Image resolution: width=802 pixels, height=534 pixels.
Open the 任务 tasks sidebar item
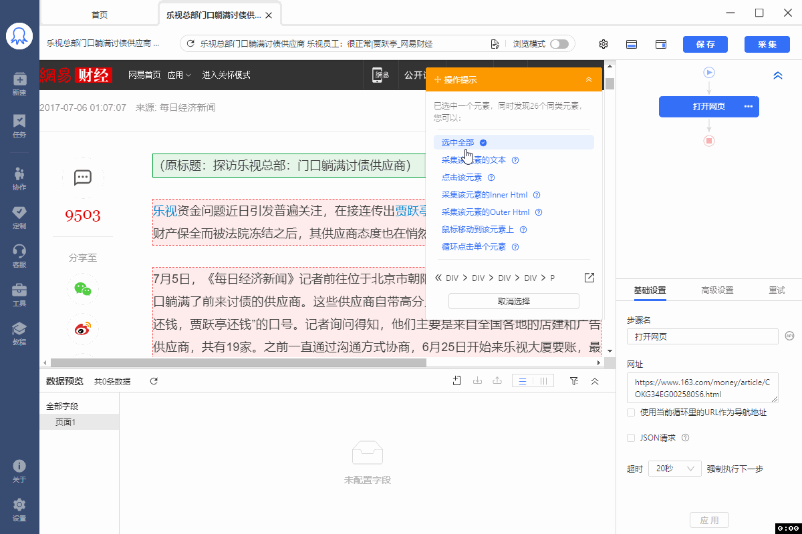[19, 125]
